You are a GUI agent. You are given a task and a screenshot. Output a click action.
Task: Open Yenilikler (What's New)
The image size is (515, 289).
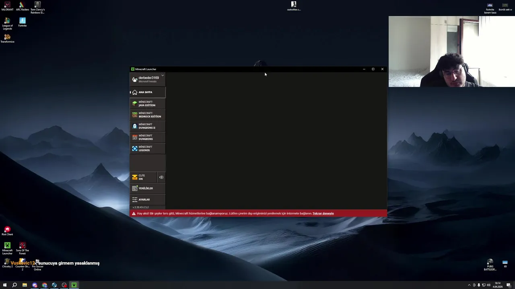tap(148, 188)
